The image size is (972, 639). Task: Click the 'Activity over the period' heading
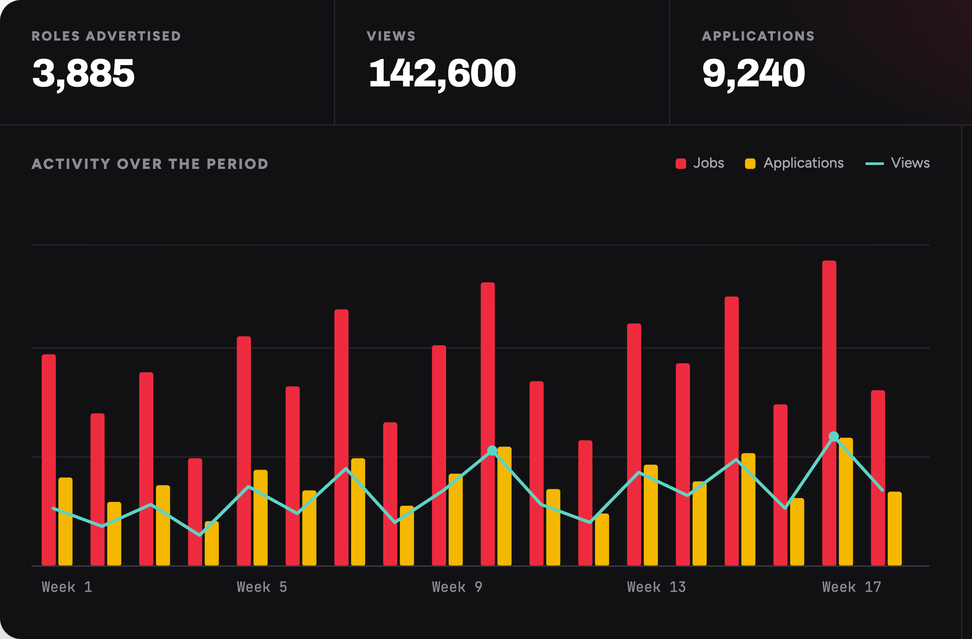click(150, 164)
